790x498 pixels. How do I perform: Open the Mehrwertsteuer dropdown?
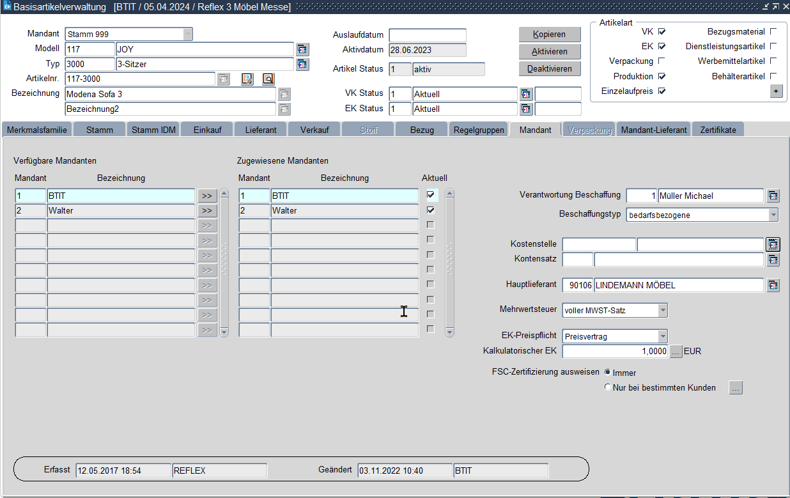click(662, 311)
